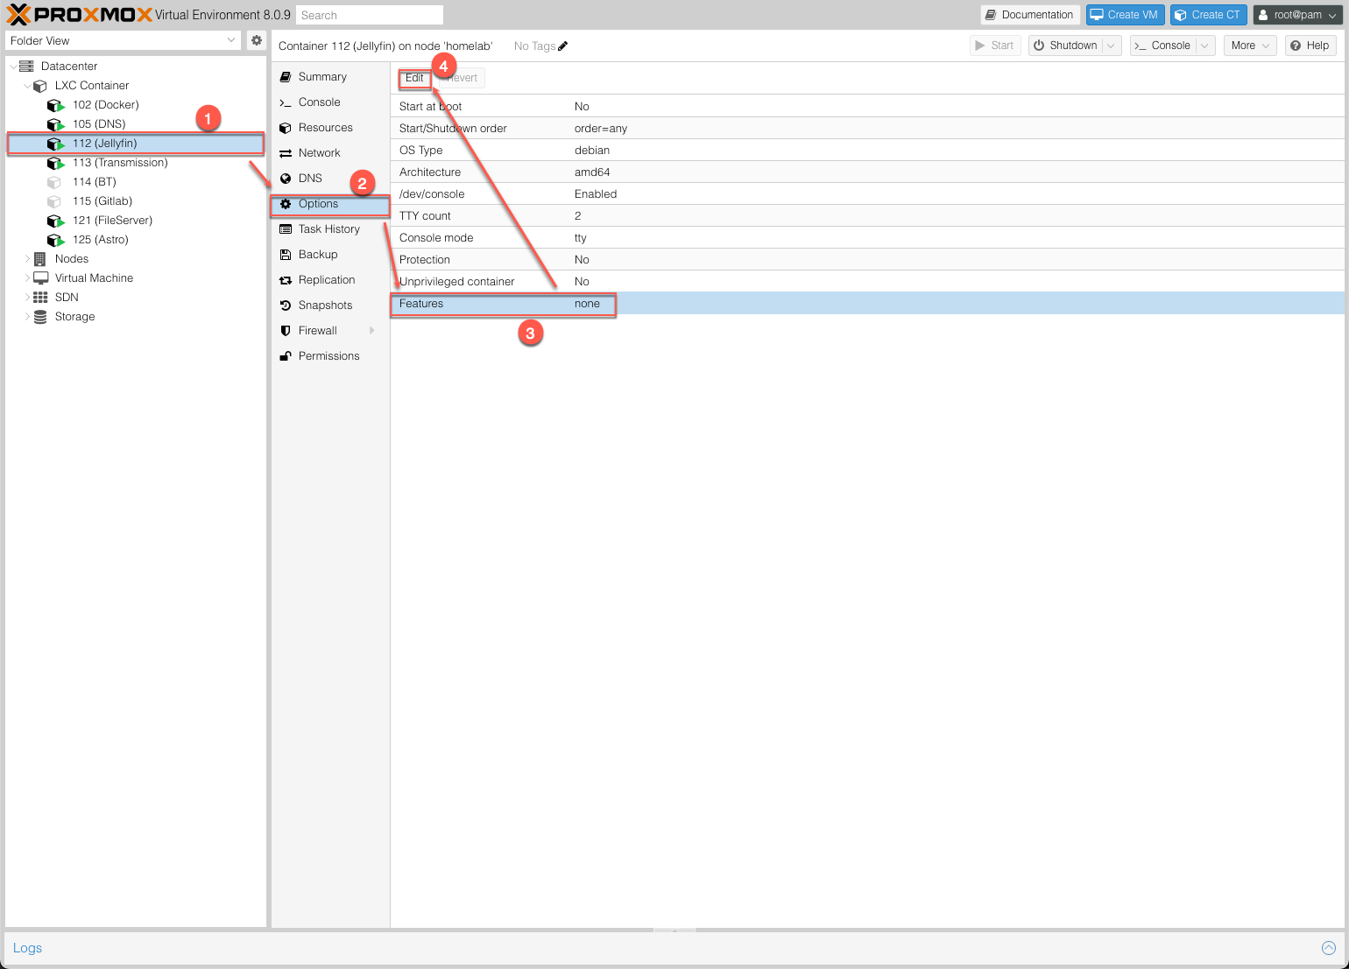
Task: Click the Proxmox logo icon
Action: (x=16, y=14)
